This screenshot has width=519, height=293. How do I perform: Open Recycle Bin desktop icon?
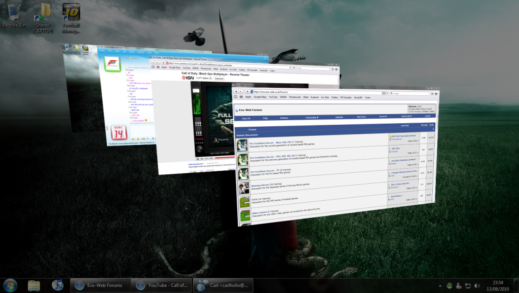(x=14, y=16)
